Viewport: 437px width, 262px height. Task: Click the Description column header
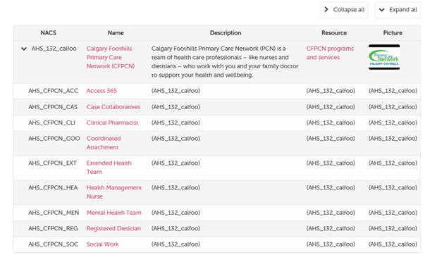coord(226,33)
